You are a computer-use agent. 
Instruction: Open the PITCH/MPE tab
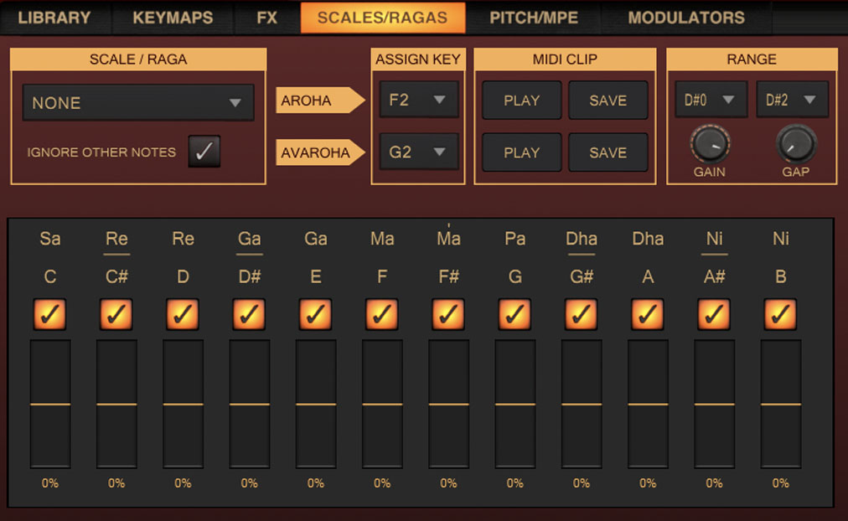(x=533, y=18)
